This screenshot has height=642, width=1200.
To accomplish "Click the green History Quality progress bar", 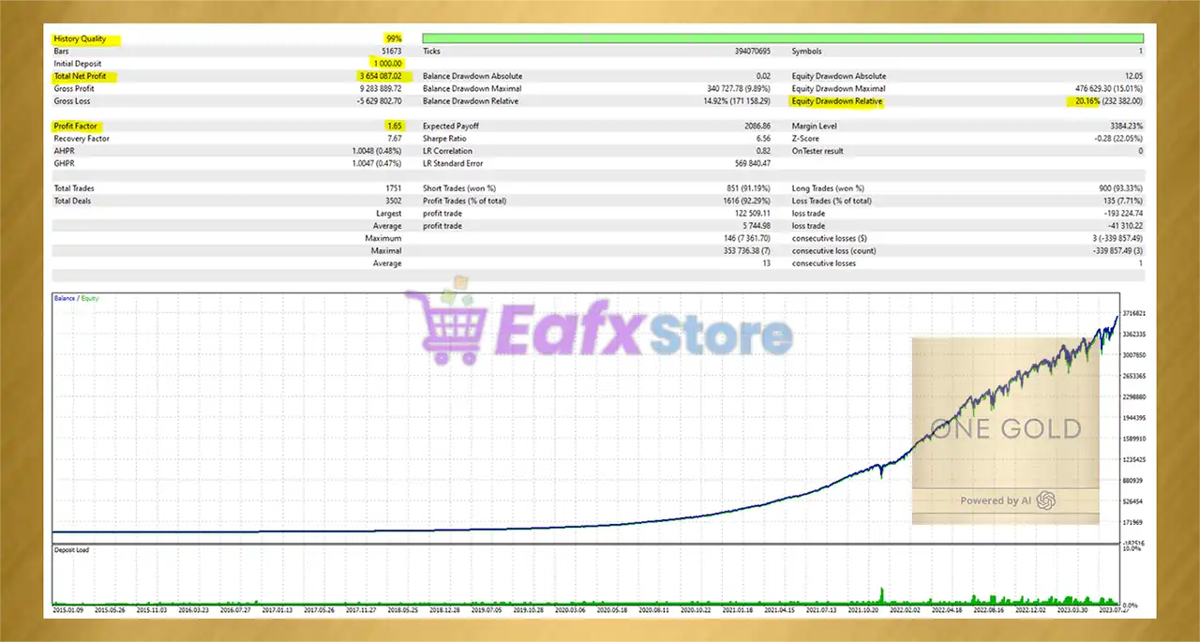I will 783,38.
